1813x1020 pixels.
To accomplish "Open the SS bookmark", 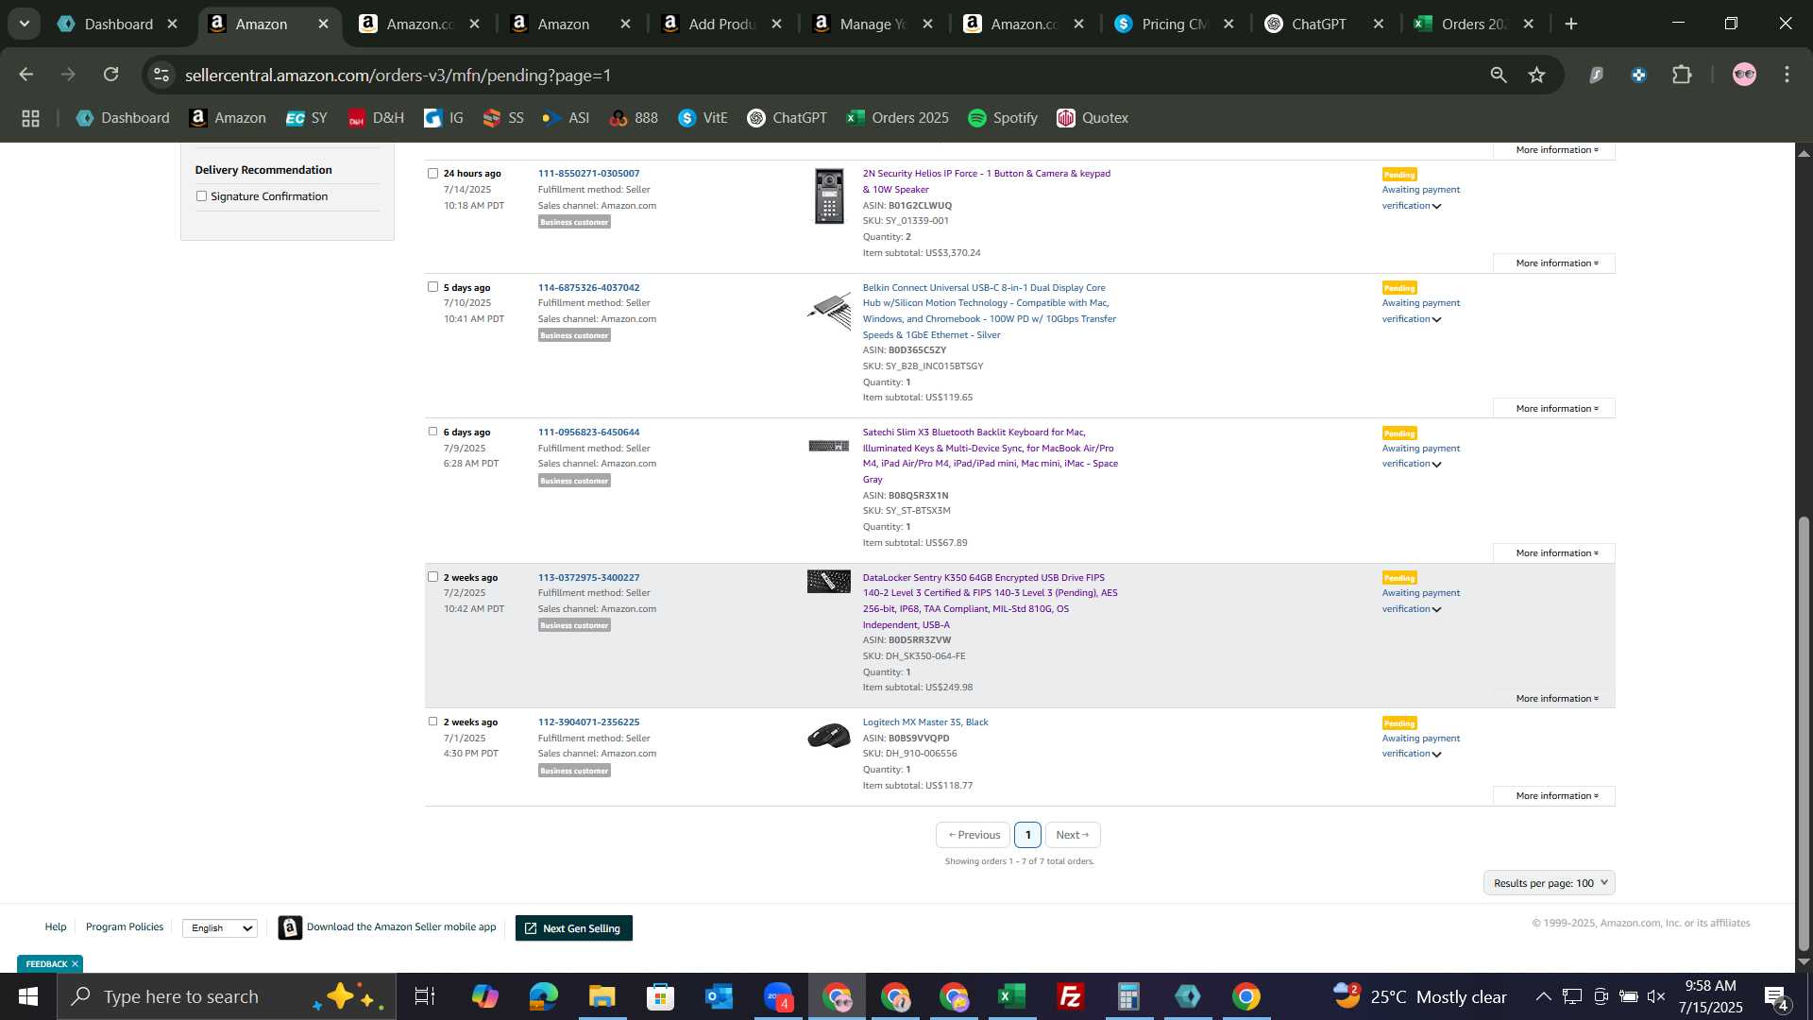I will click(503, 118).
